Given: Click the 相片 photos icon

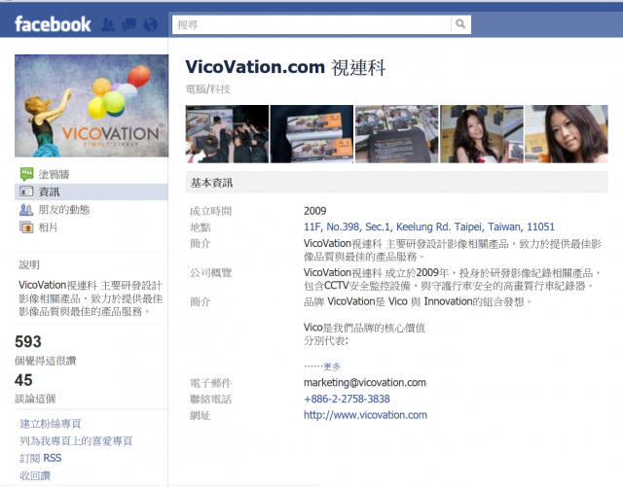Looking at the screenshot, I should (26, 227).
